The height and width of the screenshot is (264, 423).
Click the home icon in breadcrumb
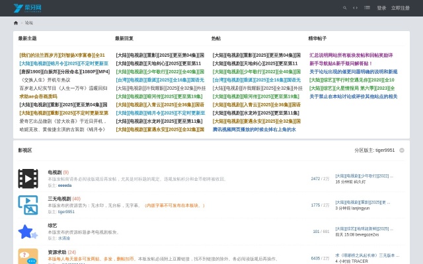click(16, 22)
